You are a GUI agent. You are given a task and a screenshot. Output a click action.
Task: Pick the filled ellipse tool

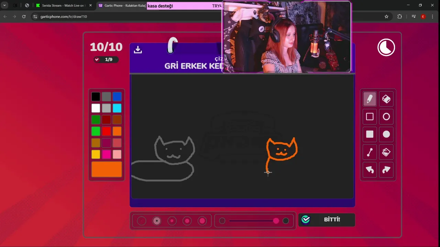[386, 134]
